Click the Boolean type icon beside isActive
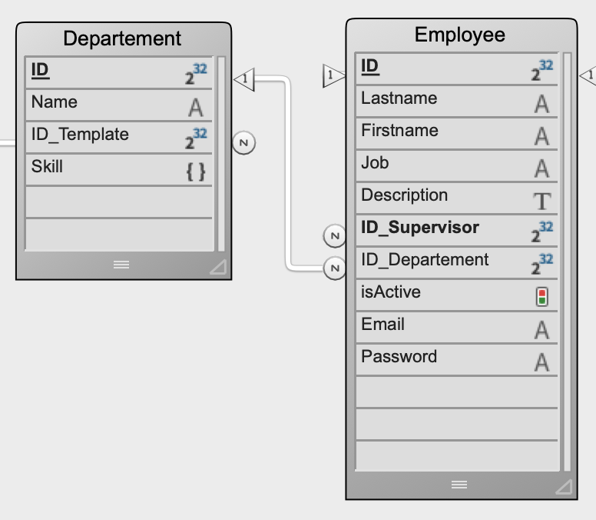Screen dimensions: 596x520 point(541,297)
